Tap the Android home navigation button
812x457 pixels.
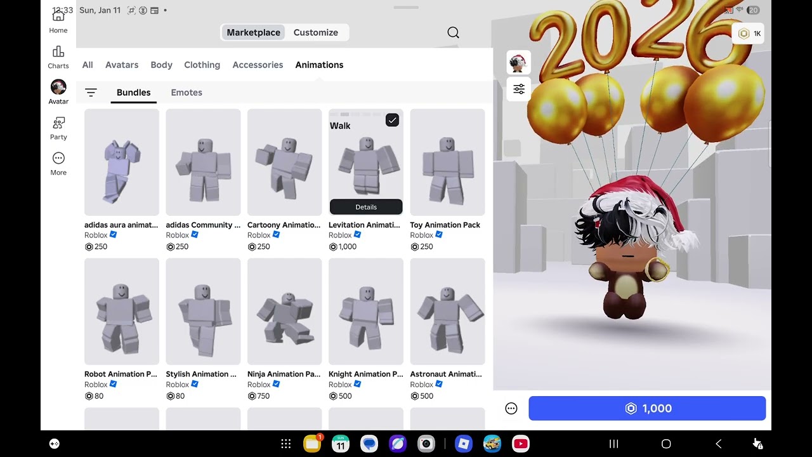(666, 444)
